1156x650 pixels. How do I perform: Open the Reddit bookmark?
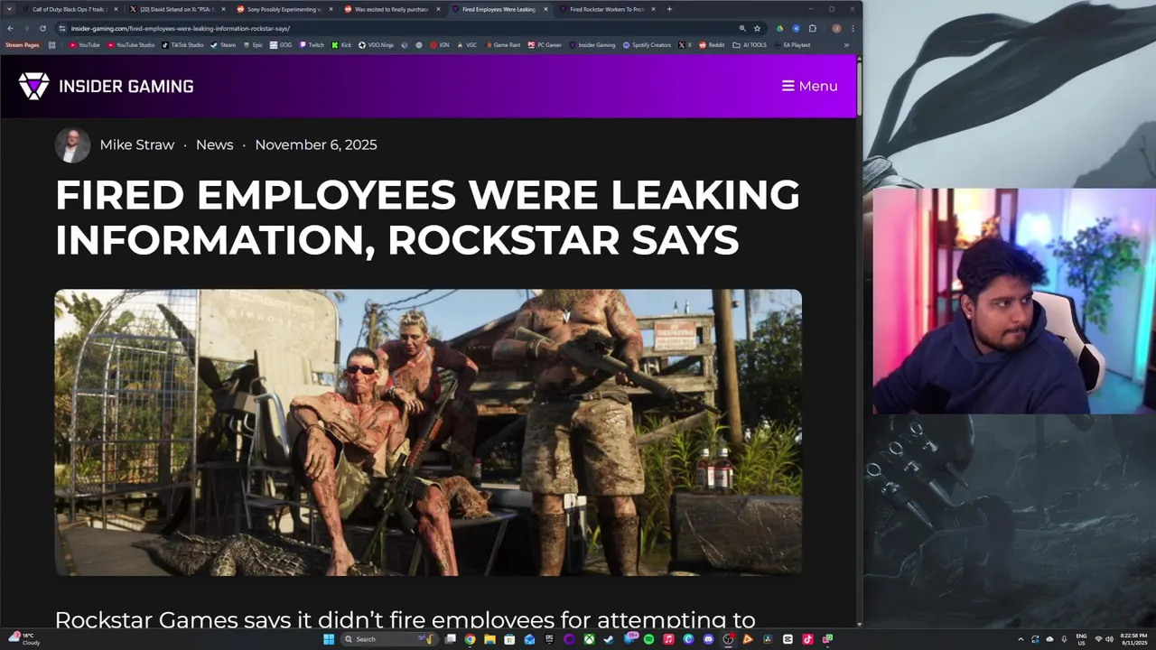click(712, 44)
